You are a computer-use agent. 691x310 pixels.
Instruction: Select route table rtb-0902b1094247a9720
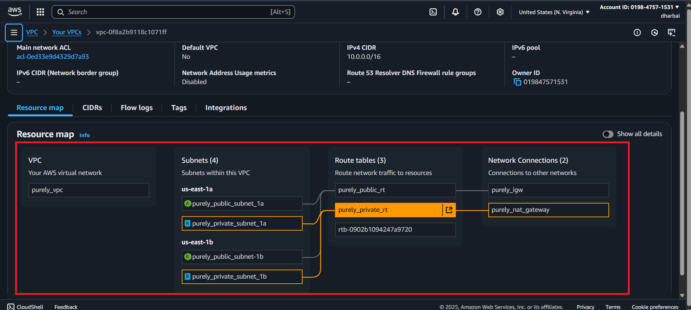point(395,230)
